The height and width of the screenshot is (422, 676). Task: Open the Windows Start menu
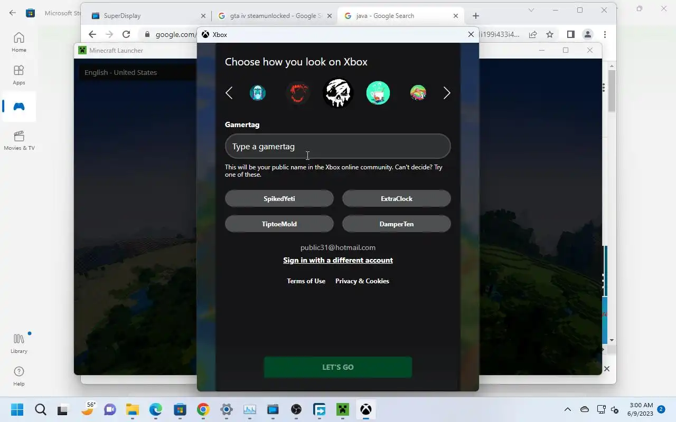17,410
